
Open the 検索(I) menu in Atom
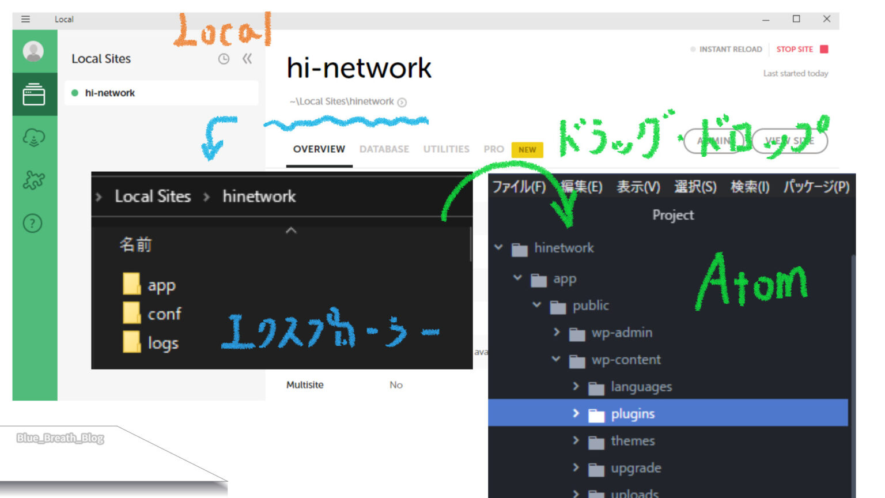[750, 187]
